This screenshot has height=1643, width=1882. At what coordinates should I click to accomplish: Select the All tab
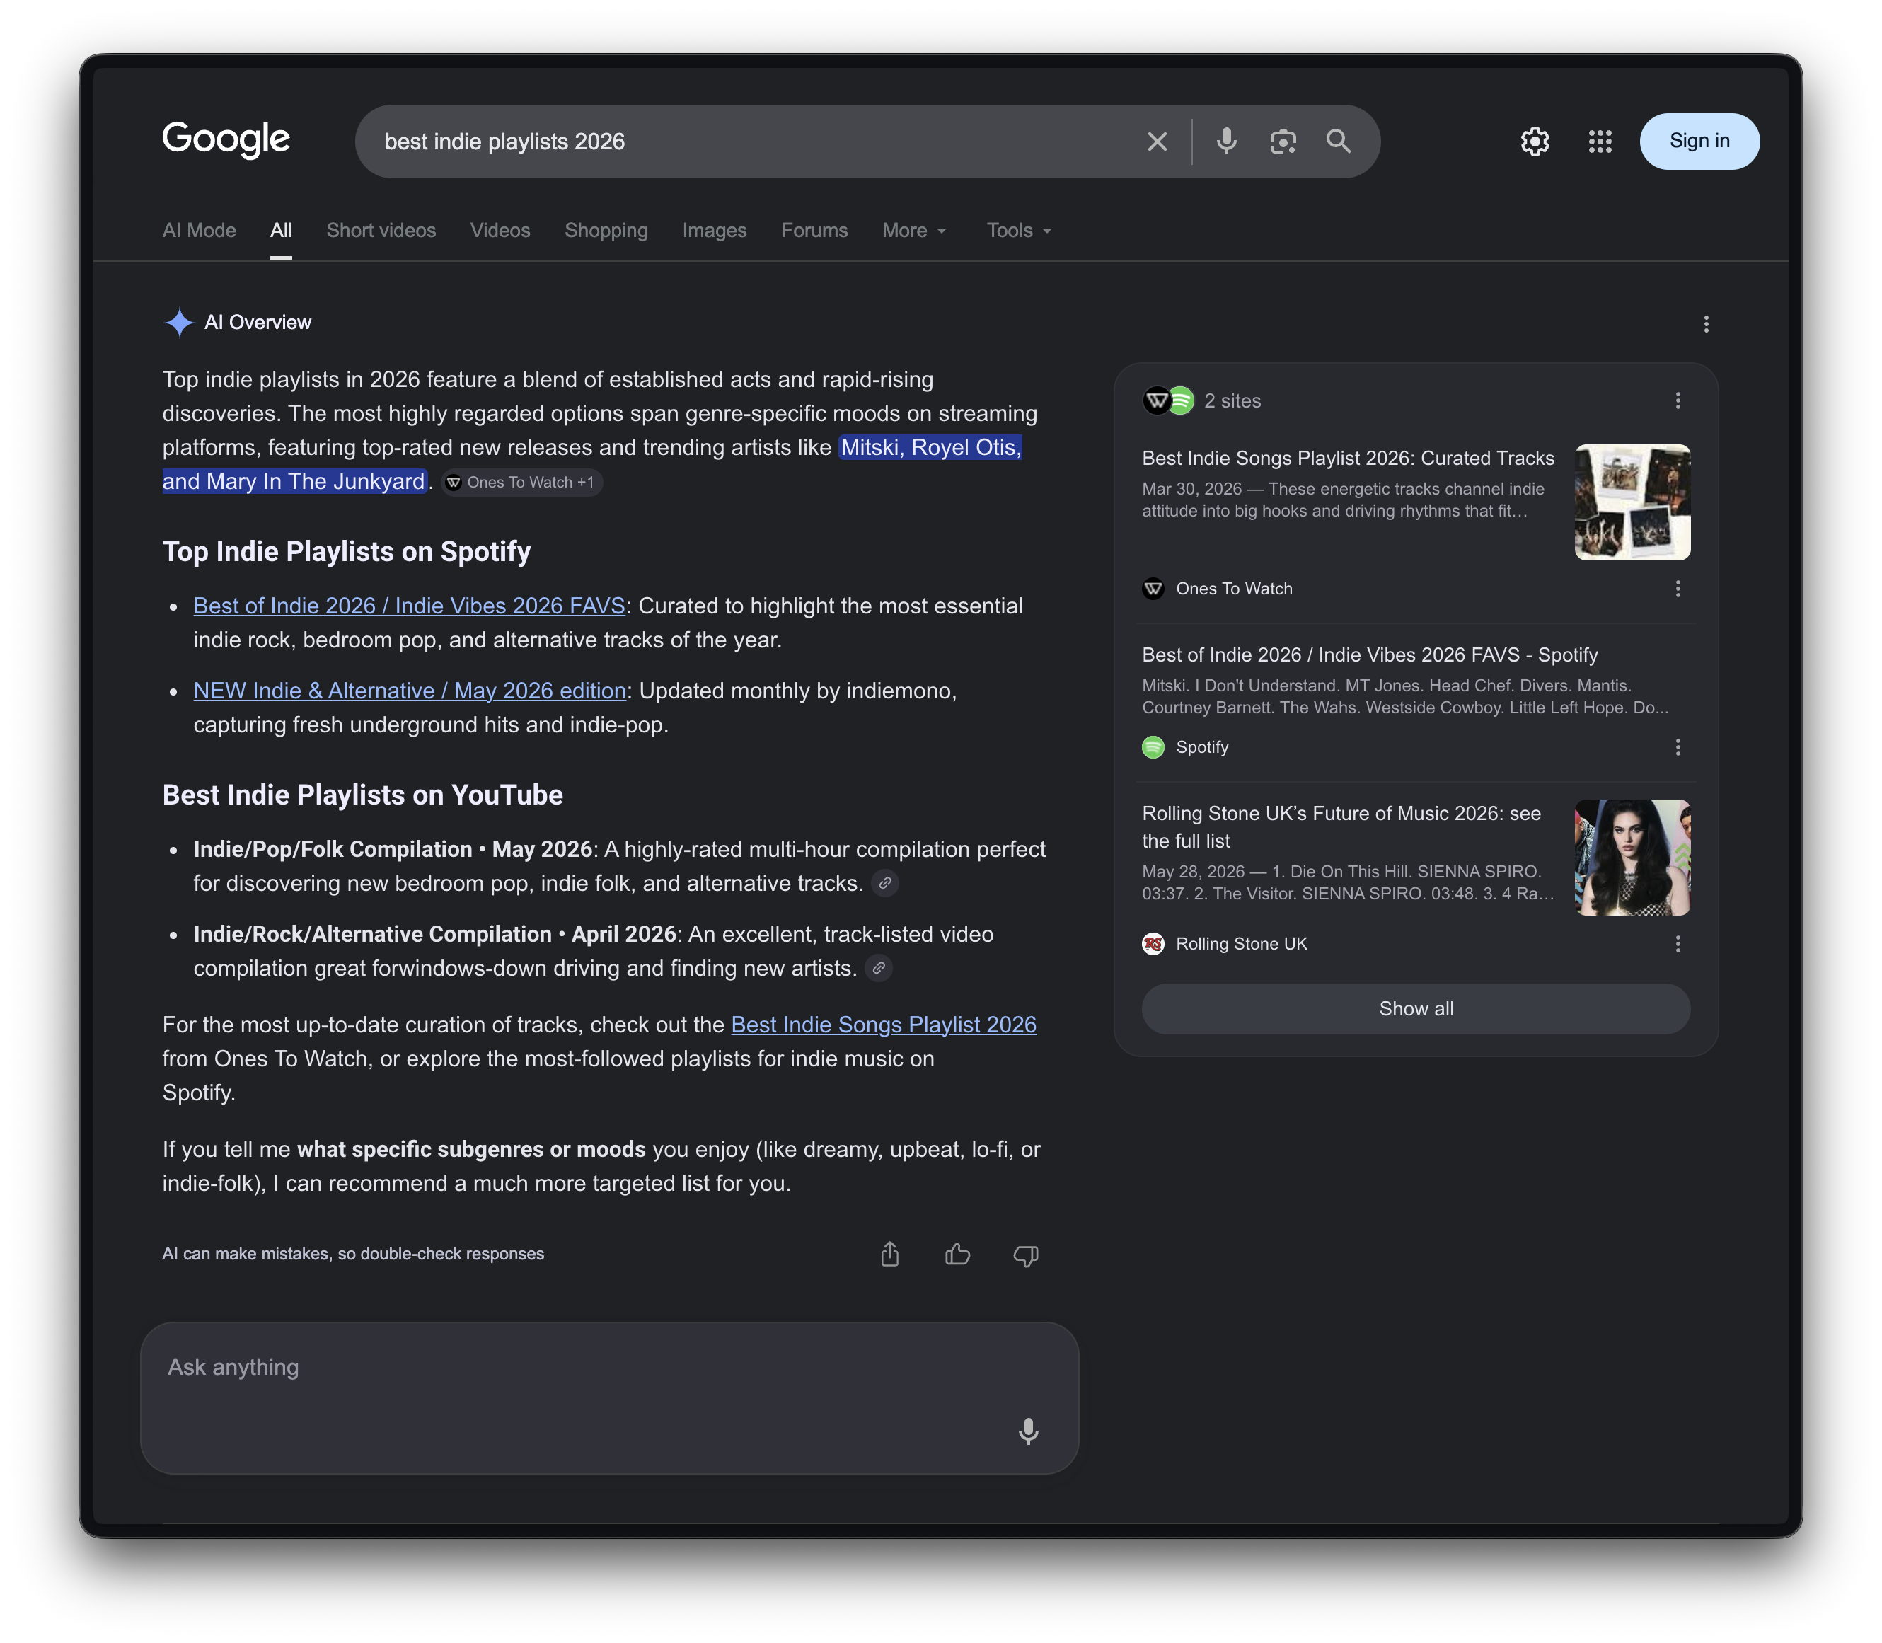(282, 230)
